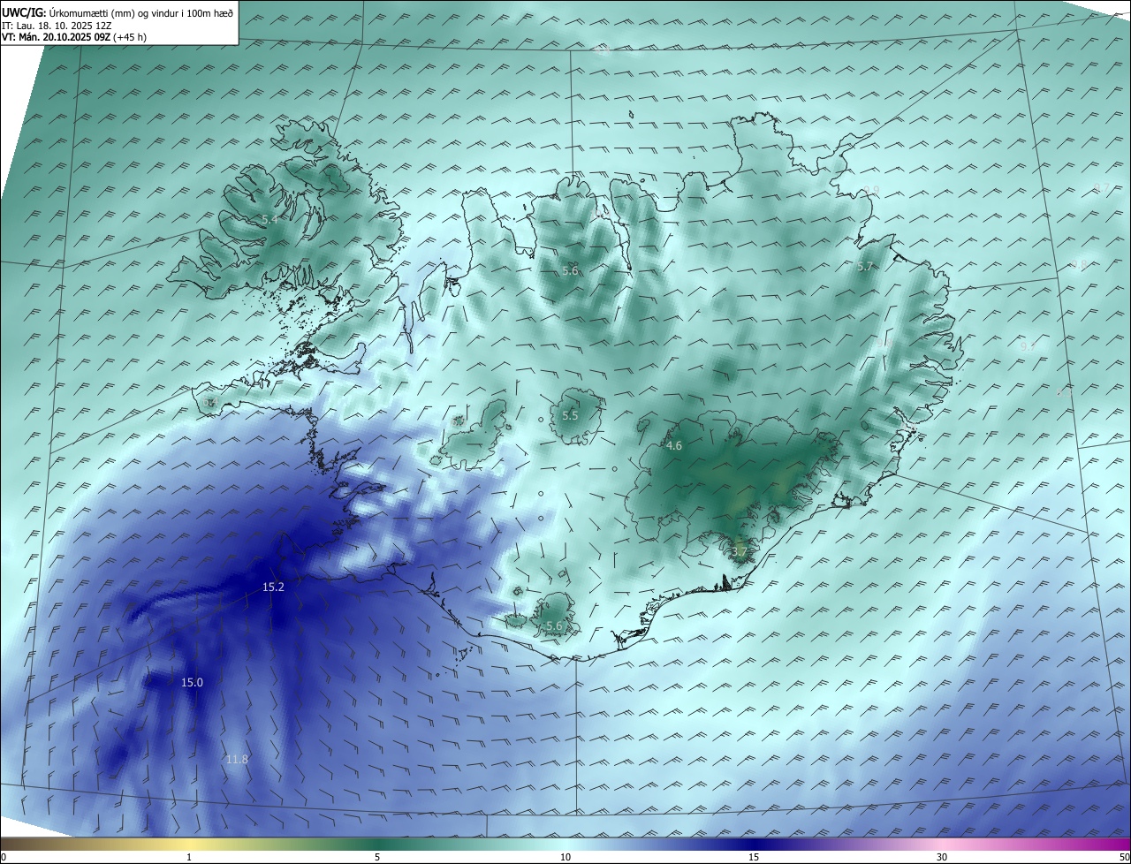Click the 'VT: Mán. 20.10.2025 09Z (+45 h)' line
1131x864 pixels.
pos(74,37)
